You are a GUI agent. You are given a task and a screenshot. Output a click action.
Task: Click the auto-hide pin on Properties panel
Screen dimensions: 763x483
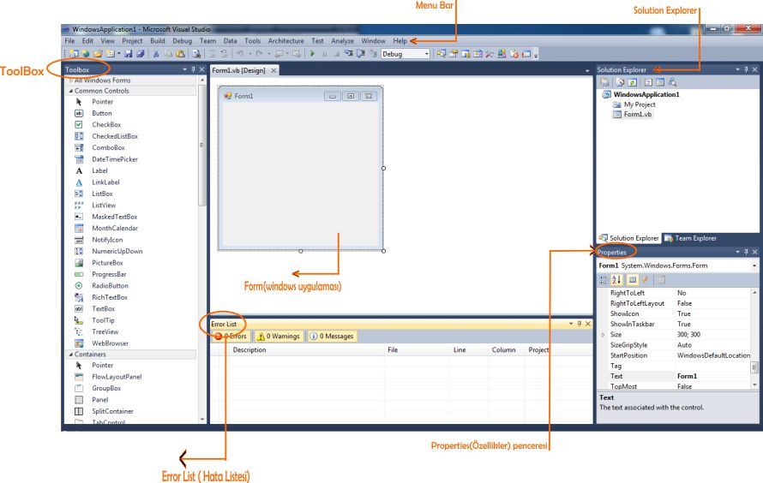[x=746, y=252]
